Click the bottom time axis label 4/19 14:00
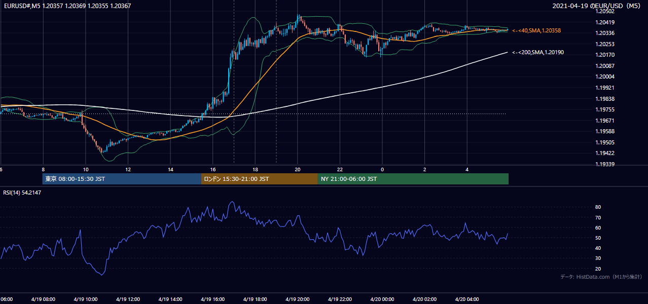This screenshot has height=304, width=648. (170, 299)
